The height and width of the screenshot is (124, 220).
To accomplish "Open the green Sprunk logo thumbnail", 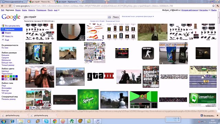I will click(x=88, y=100).
